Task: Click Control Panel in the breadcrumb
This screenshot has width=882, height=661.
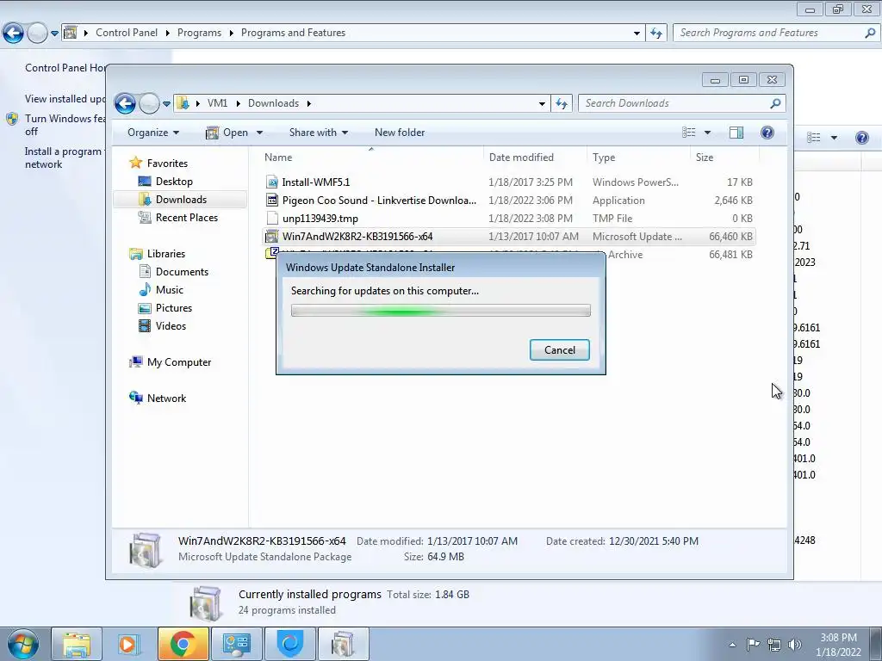Action: [x=127, y=33]
